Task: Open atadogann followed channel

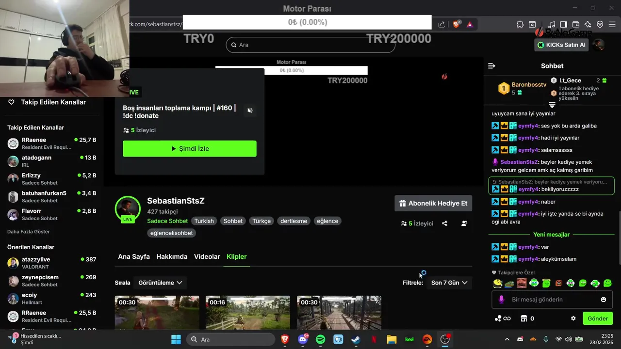Action: tap(52, 161)
